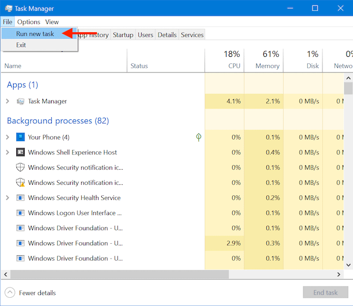
Task: Click Task Manager 2.1% memory cell
Action: pyautogui.click(x=264, y=101)
